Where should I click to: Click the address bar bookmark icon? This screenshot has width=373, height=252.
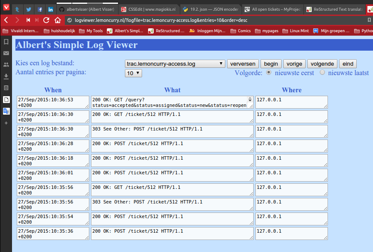(369, 20)
